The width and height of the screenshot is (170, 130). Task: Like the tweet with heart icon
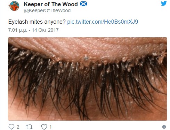point(44,127)
